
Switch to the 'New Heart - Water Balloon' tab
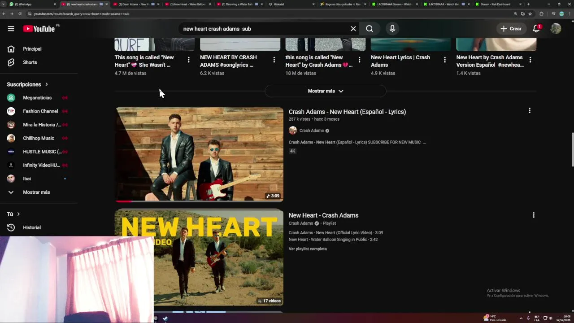[187, 4]
